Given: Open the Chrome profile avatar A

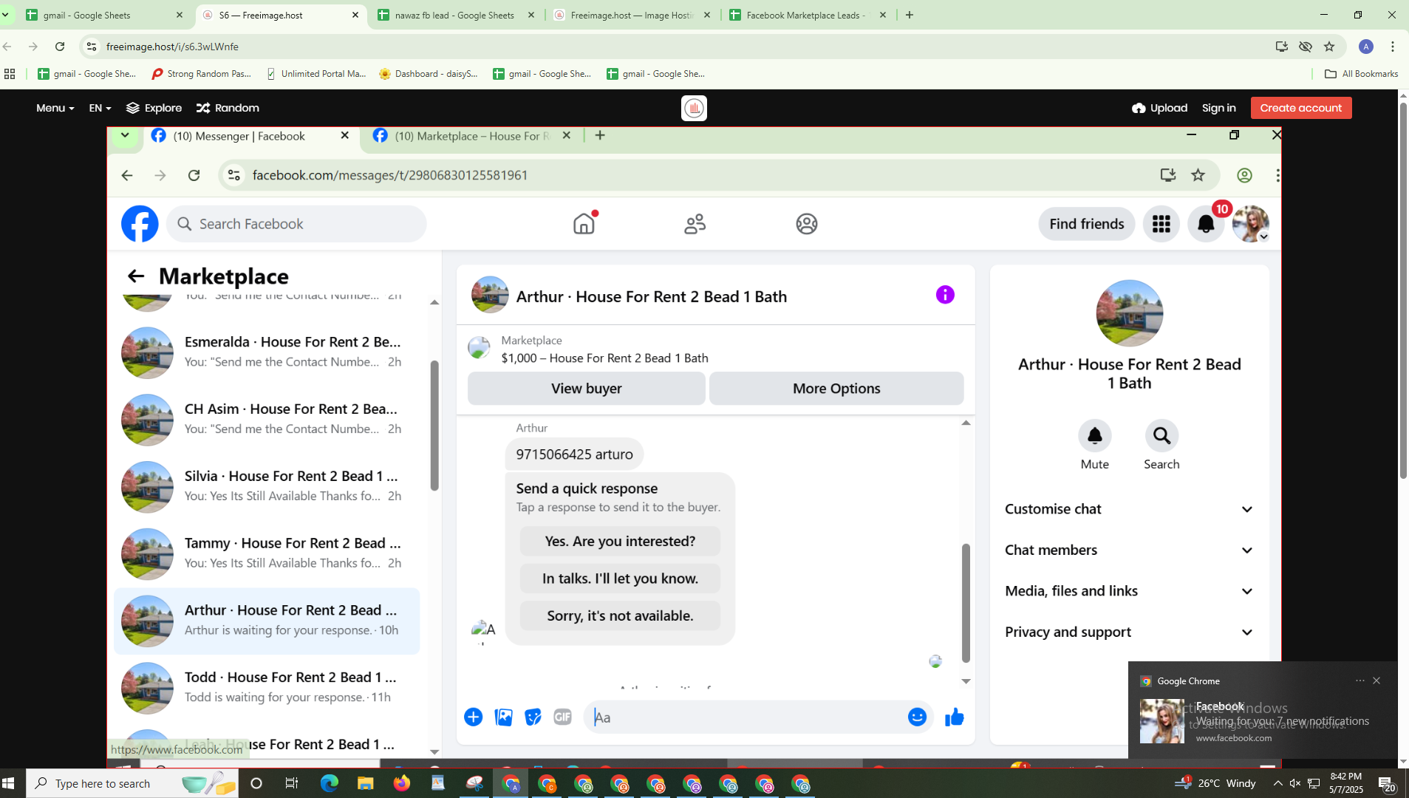Looking at the screenshot, I should 1366,47.
